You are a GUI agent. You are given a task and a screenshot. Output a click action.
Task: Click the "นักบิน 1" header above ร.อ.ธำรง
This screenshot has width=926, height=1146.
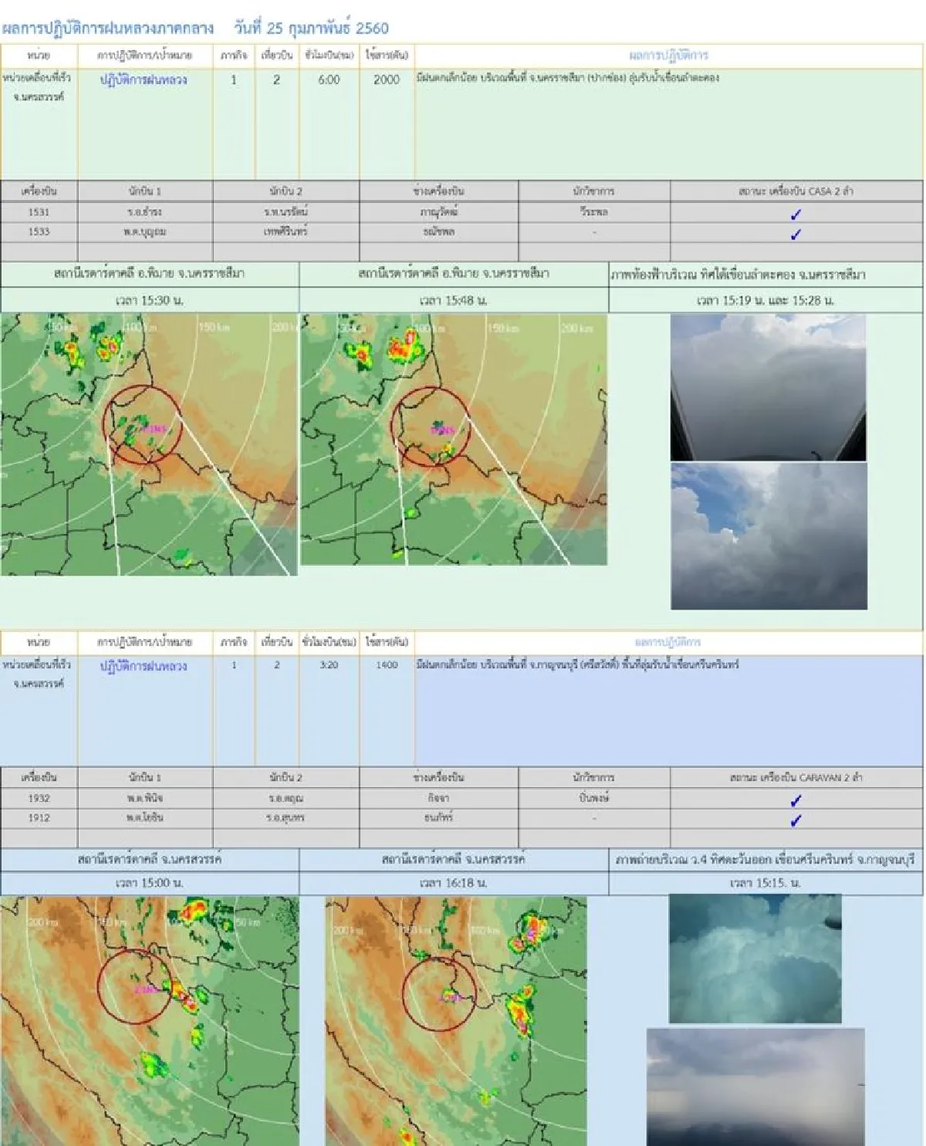145,191
